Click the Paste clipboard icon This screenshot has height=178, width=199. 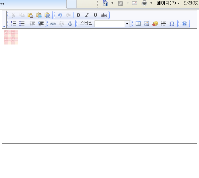30,15
